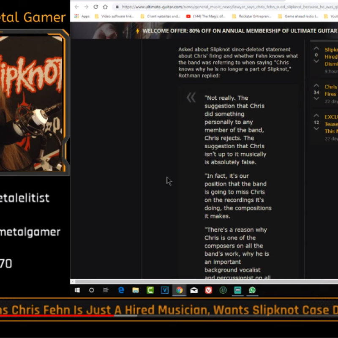Viewport: 338px width, 338px height.
Task: Open Microsoft Edge from the taskbar
Action: 121,290
